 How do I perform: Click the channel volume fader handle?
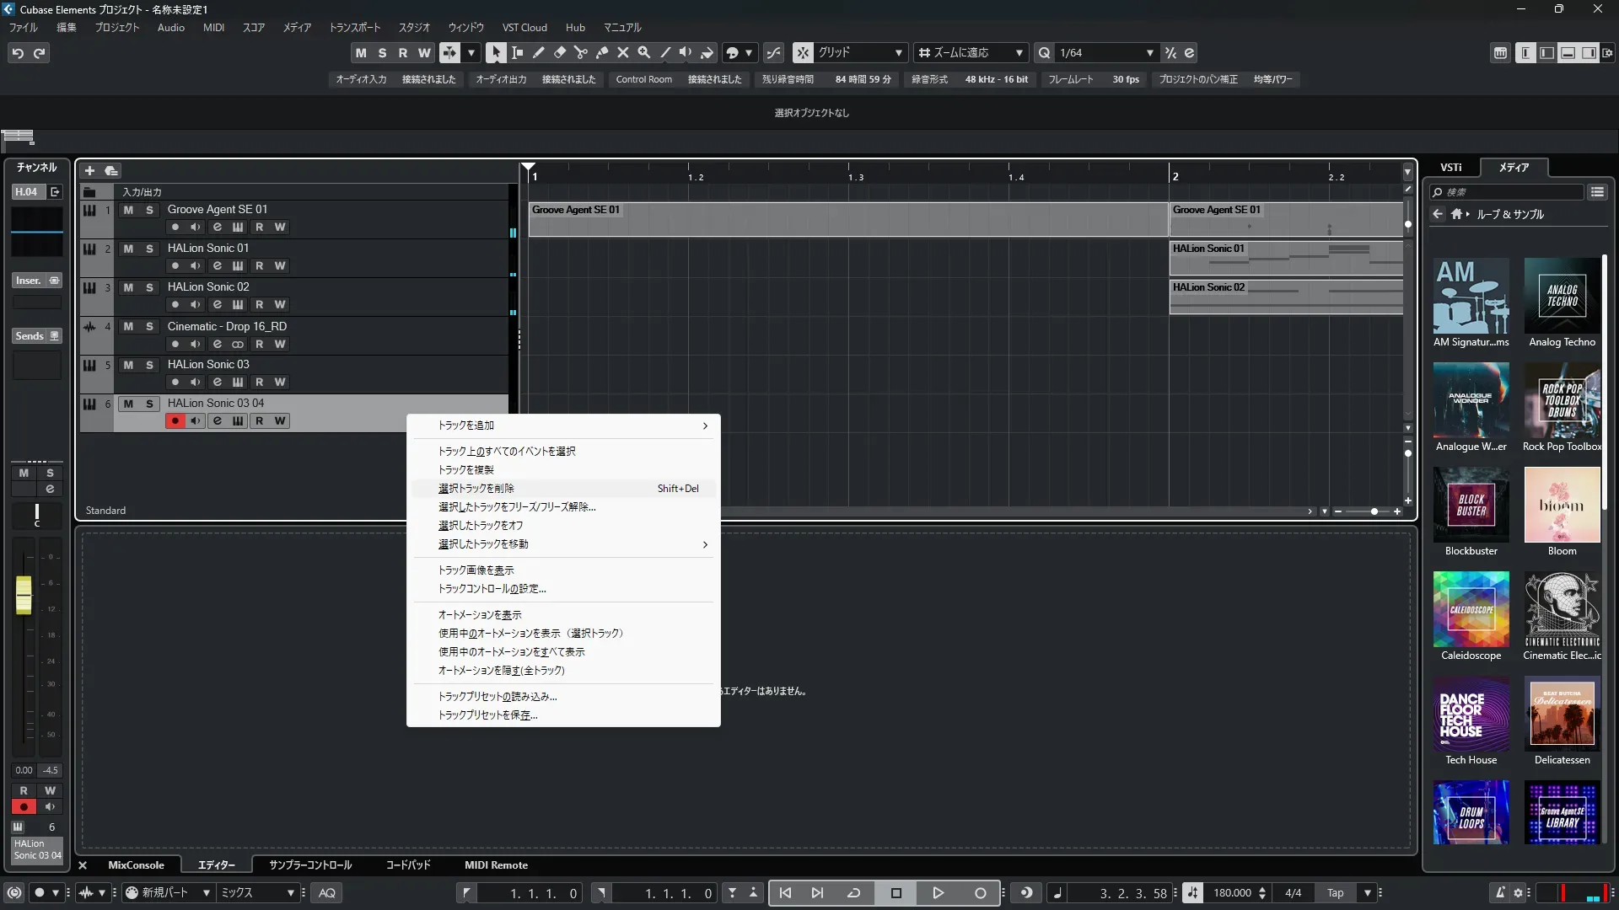24,595
